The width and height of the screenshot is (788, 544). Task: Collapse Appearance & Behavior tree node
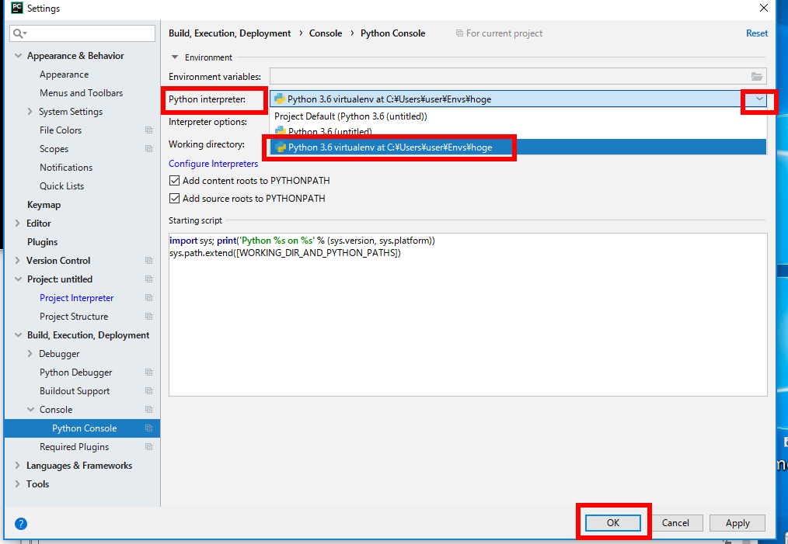pos(18,56)
